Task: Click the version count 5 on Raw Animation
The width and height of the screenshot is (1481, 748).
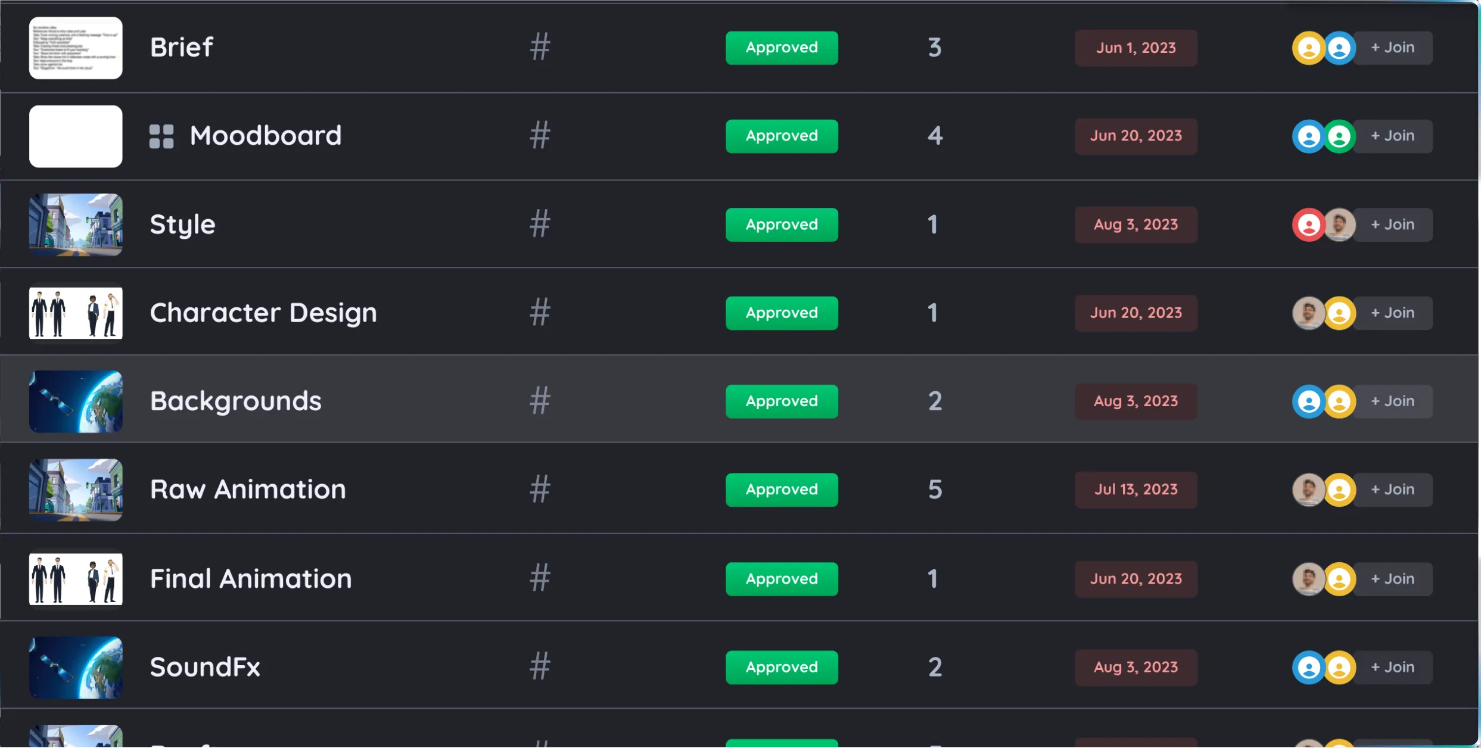Action: (935, 490)
